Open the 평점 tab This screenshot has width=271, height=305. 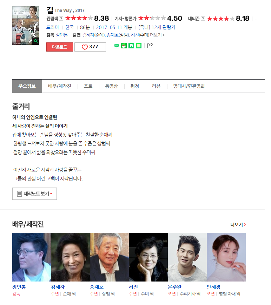(135, 86)
